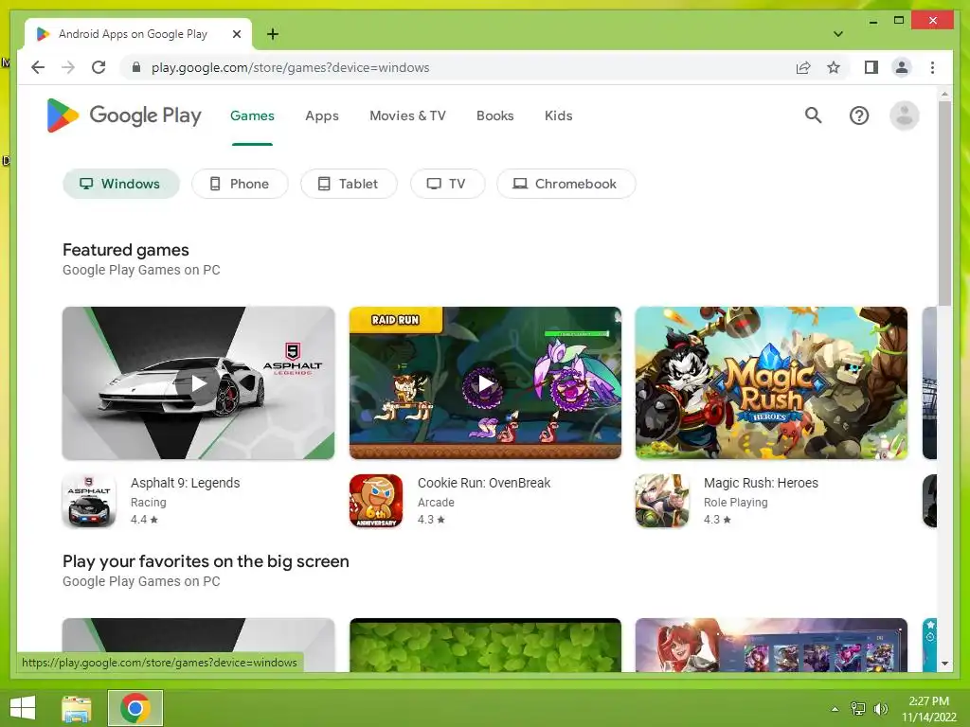The height and width of the screenshot is (727, 970).
Task: Open the Asphalt 9: Legends title link
Action: click(185, 483)
